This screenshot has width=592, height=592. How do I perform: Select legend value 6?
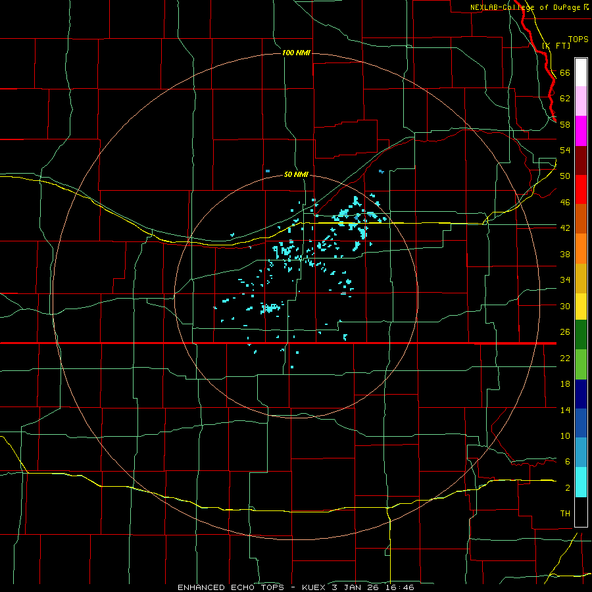567,462
